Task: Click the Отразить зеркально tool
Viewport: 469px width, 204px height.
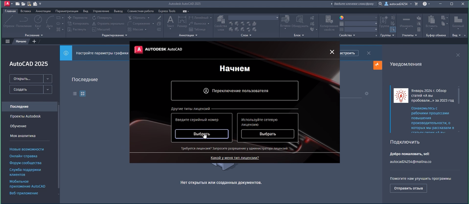Action: pyautogui.click(x=108, y=23)
